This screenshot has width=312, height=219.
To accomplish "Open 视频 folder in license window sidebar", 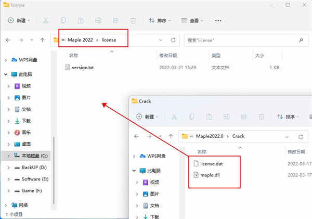I will point(23,86).
